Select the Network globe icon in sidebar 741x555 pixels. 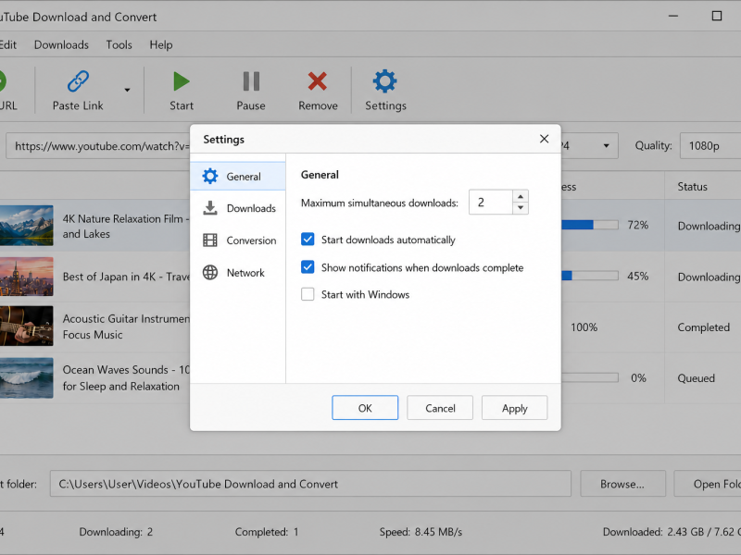210,272
